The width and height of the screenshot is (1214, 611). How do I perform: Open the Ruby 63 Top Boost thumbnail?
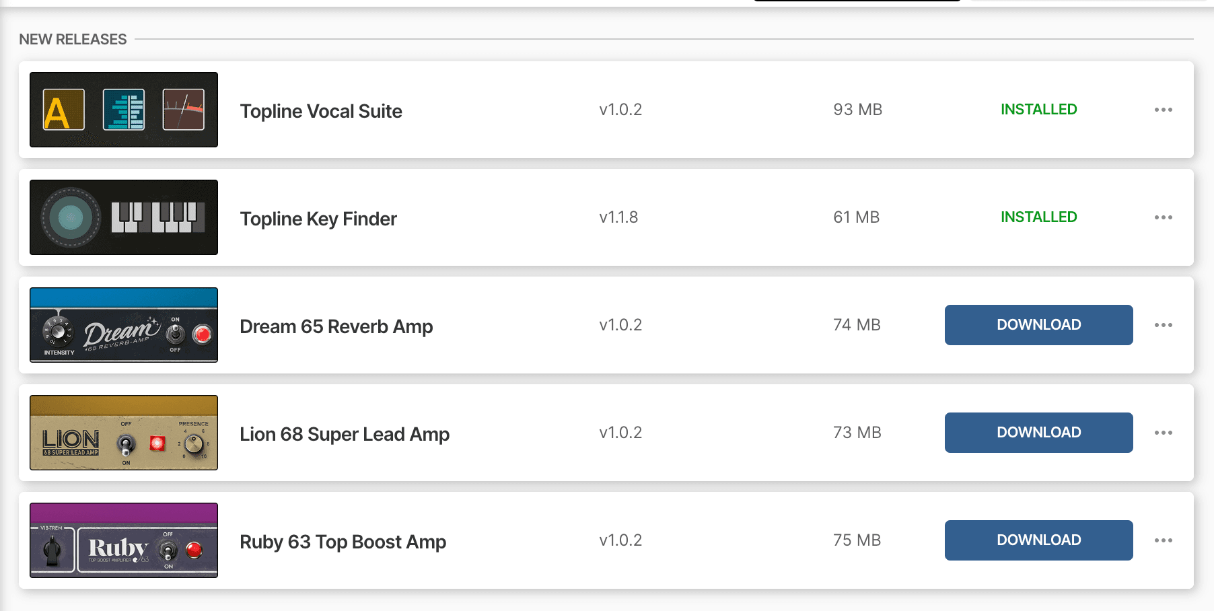(x=124, y=540)
